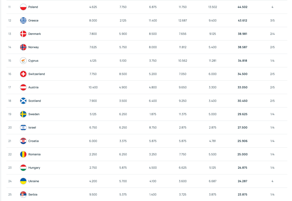The width and height of the screenshot is (292, 201).
Task: Click the Norway flag icon
Action: tap(23, 47)
